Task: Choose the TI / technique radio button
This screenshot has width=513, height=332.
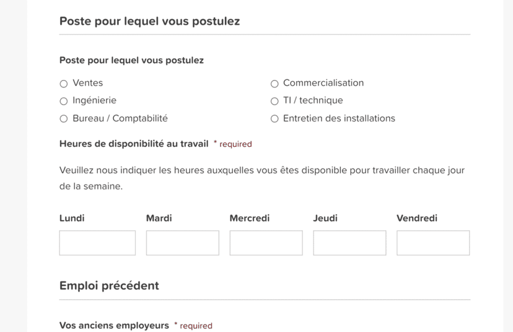Action: 274,101
